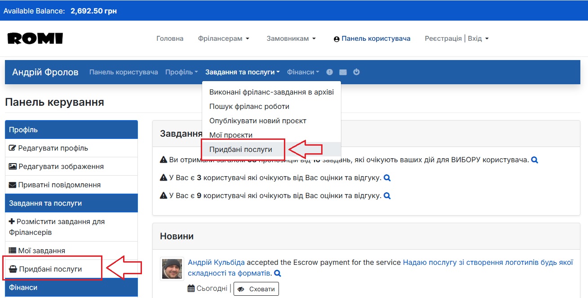The image size is (588, 298).
Task: Open the Фінанси dropdown in the user navbar
Action: (x=302, y=72)
